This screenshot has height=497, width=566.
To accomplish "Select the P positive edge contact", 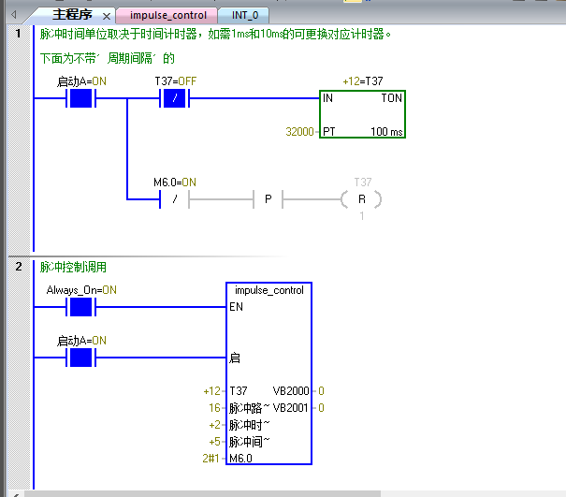I will tap(268, 198).
